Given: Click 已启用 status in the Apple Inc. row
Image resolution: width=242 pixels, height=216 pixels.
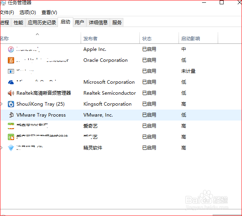Looking at the screenshot, I should [149, 49].
